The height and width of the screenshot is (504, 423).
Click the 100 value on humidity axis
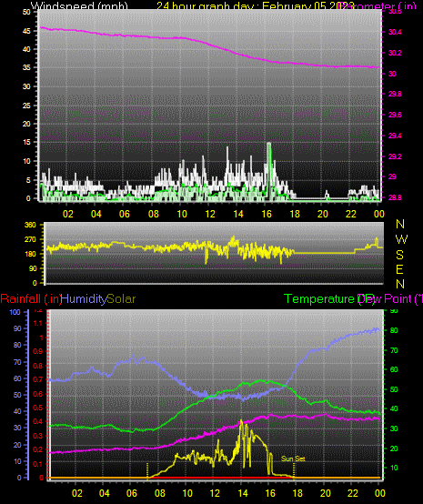tap(15, 312)
